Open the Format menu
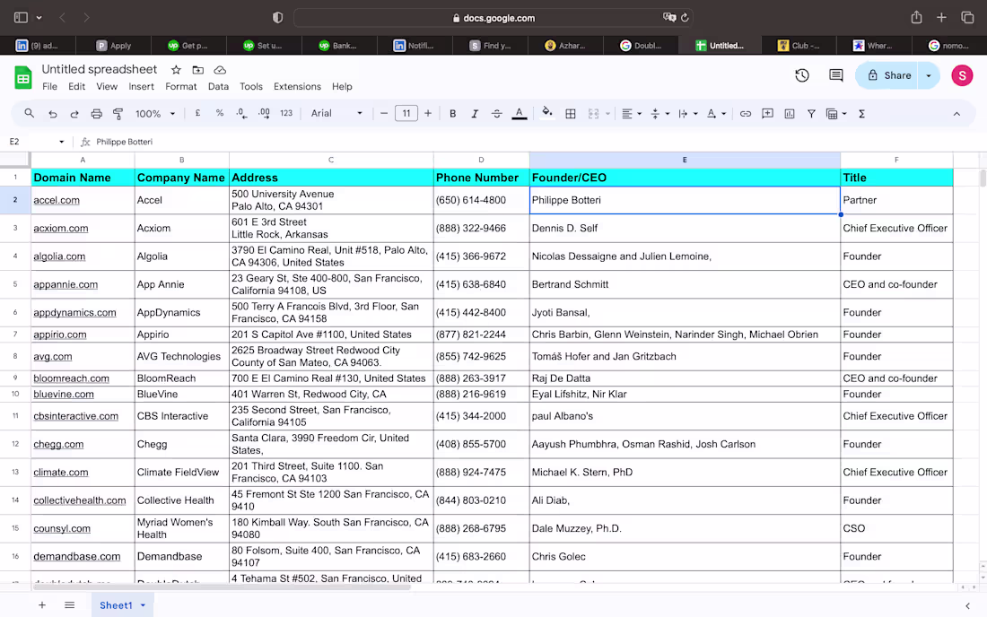The image size is (987, 617). [x=180, y=86]
